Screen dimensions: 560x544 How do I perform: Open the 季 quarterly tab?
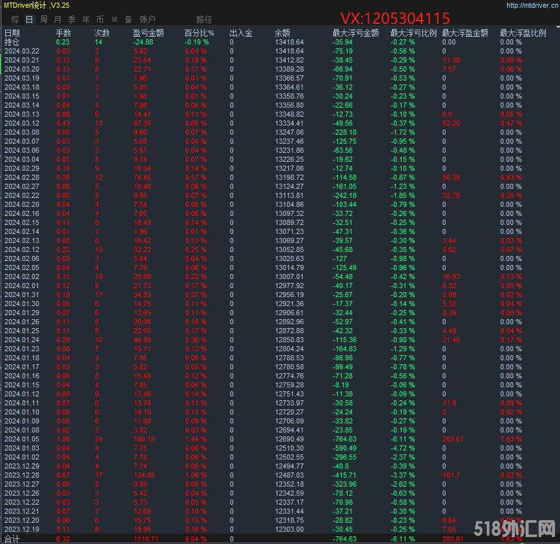click(x=72, y=19)
